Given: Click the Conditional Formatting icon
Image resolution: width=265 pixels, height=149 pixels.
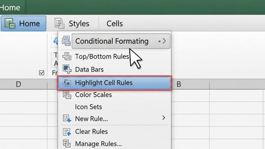Looking at the screenshot, I should pyautogui.click(x=67, y=41).
